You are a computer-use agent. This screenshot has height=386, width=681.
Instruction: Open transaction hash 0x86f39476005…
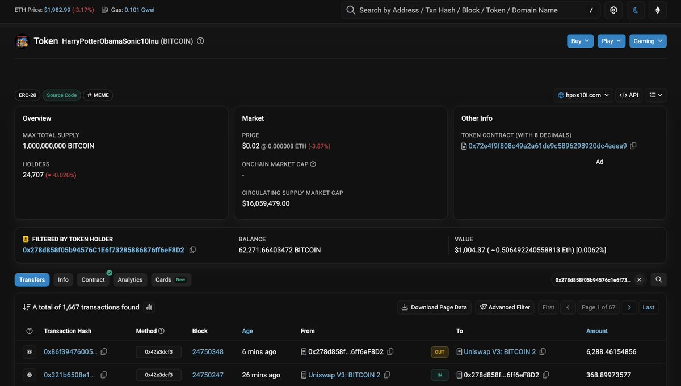(x=70, y=352)
